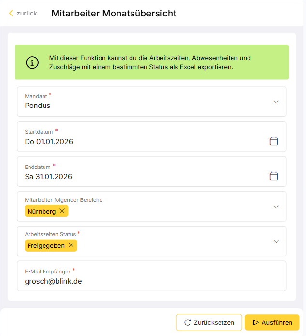This screenshot has width=306, height=336.
Task: Open the Startdatum calendar picker icon
Action: coord(274,141)
